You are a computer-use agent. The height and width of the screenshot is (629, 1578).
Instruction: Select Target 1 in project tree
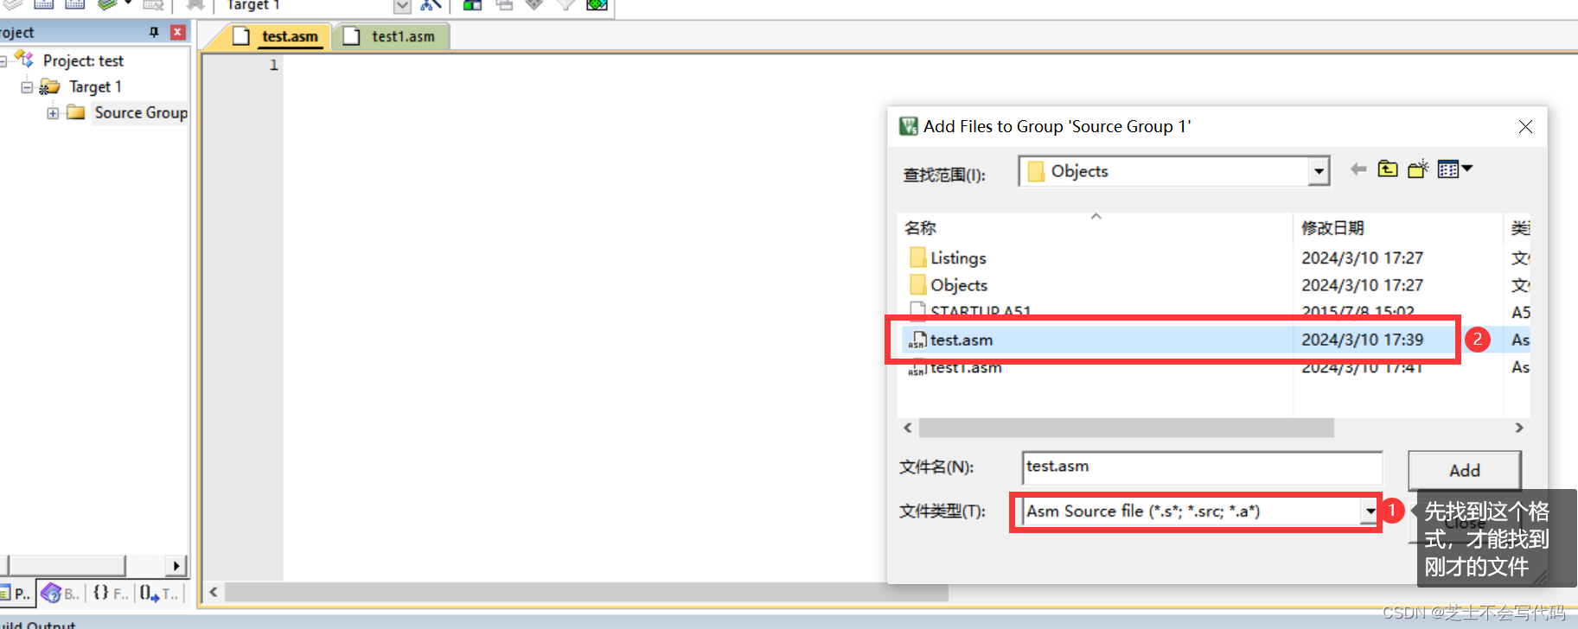tap(95, 86)
